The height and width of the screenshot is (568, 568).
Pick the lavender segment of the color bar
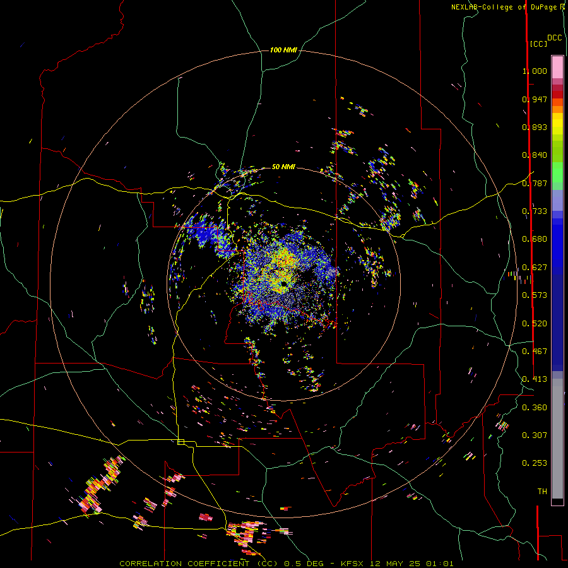pos(557,200)
